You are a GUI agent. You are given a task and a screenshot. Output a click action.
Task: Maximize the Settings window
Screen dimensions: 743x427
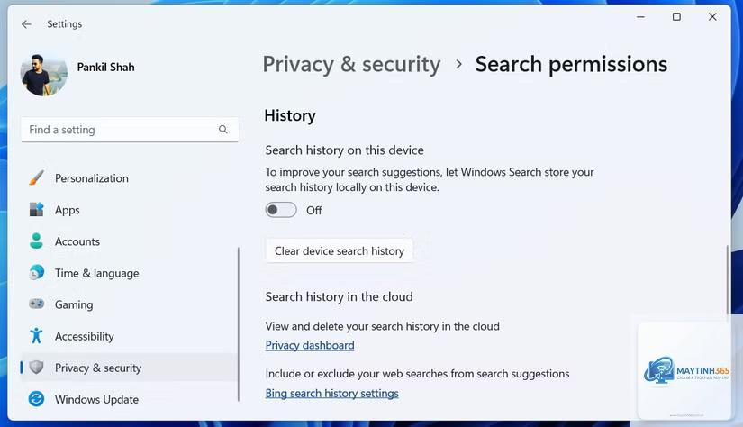pos(676,16)
